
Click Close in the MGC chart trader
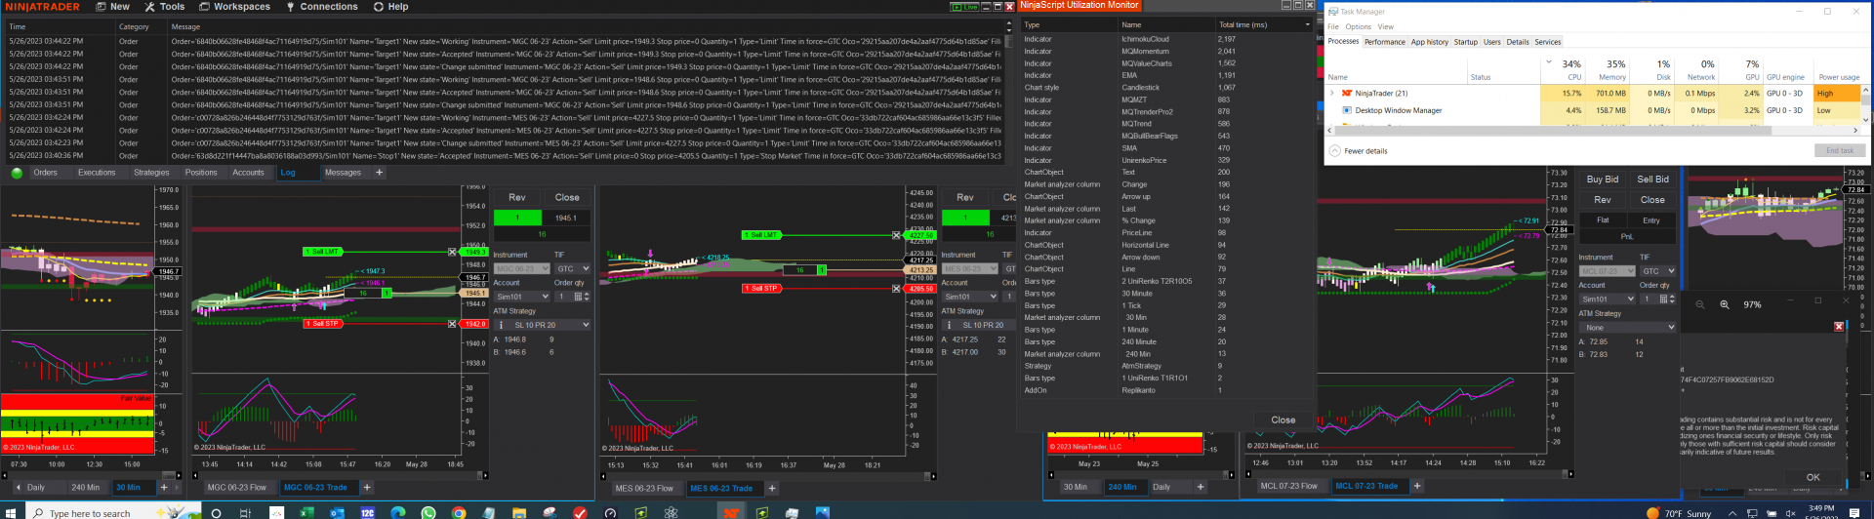coord(567,197)
